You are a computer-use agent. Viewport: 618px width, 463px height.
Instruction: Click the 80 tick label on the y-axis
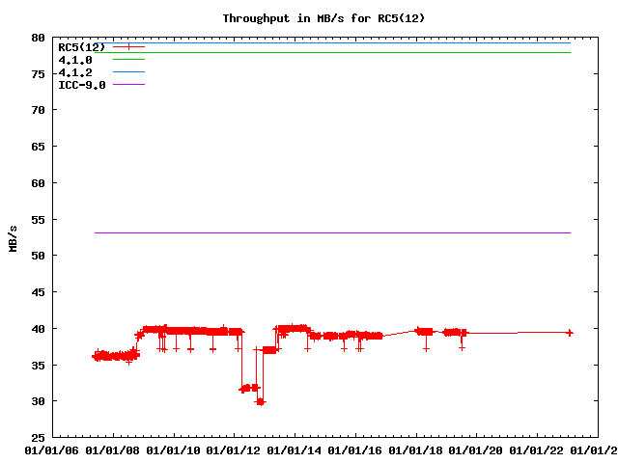(x=38, y=38)
